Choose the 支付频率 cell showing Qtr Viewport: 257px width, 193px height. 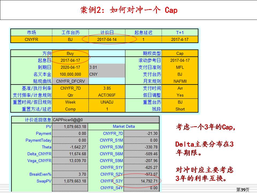[70, 95]
